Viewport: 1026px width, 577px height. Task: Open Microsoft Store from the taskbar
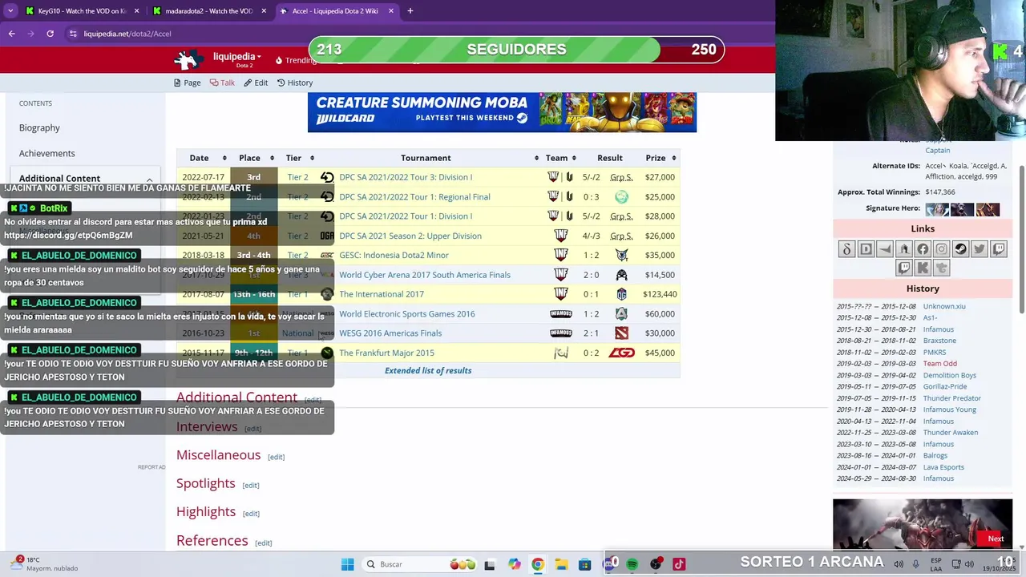coord(585,564)
